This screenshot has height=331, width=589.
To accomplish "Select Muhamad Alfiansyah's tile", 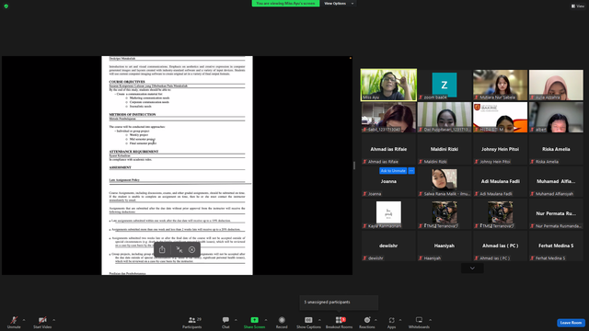I will tap(556, 182).
